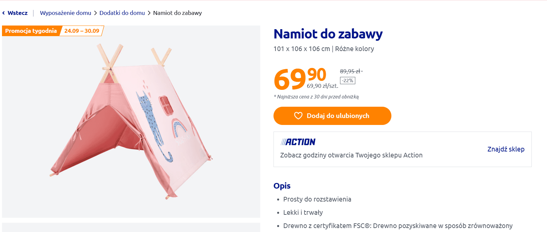Click the Opis section heading
The image size is (547, 232).
(282, 186)
